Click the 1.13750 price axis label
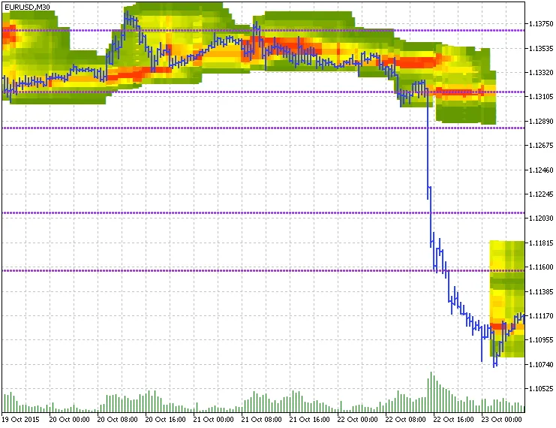556x428 pixels. click(540, 25)
